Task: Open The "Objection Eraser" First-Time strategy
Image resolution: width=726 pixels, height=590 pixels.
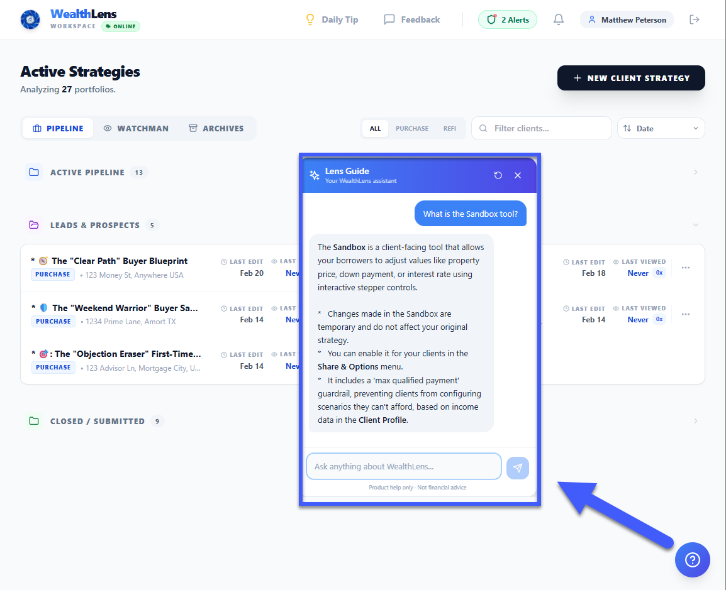Action: [x=127, y=354]
